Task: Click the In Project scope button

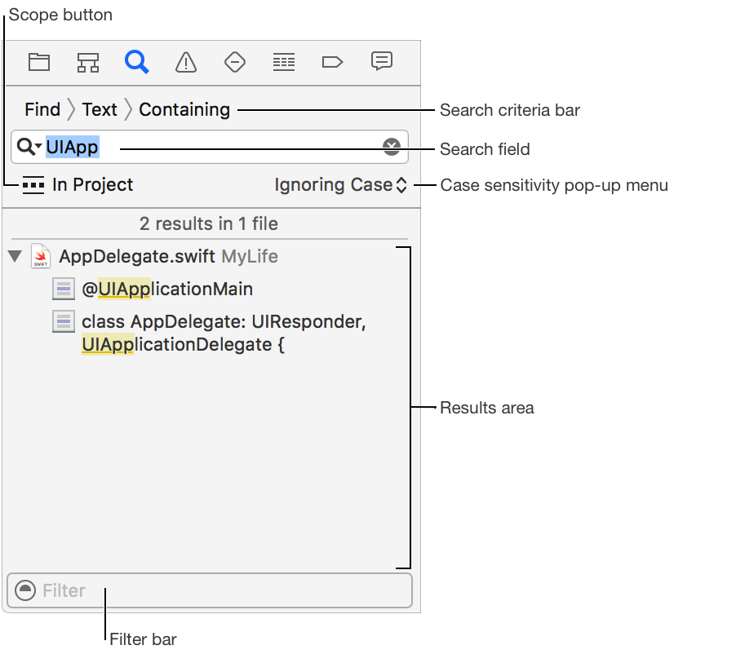Action: point(78,185)
